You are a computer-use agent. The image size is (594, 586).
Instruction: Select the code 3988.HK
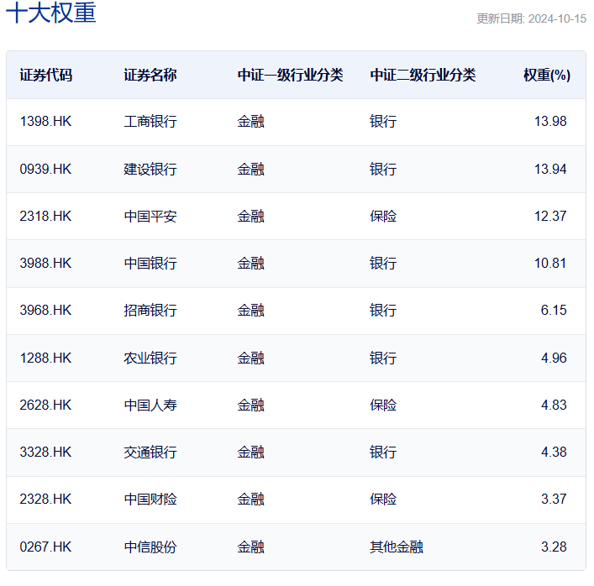[45, 263]
